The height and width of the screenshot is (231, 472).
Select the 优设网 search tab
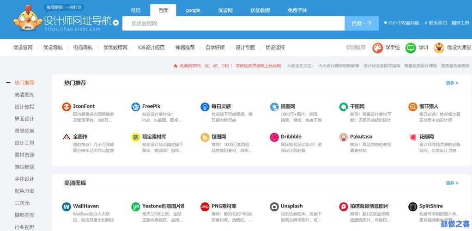coord(225,10)
